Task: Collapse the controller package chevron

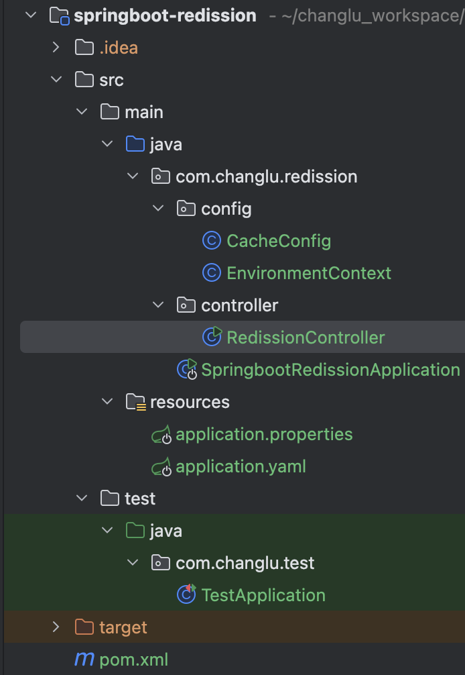Action: [x=158, y=305]
